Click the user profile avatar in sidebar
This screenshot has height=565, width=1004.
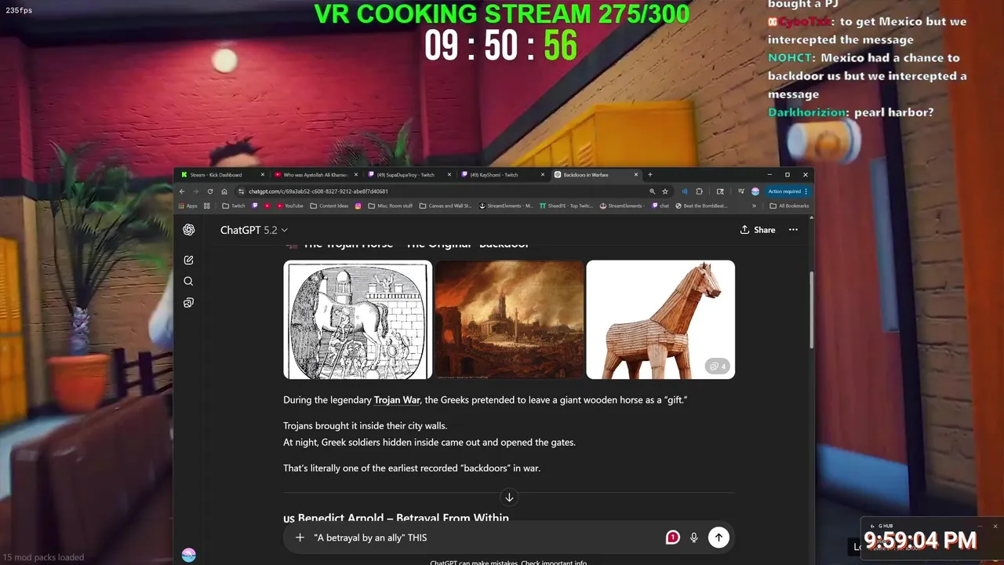[188, 555]
